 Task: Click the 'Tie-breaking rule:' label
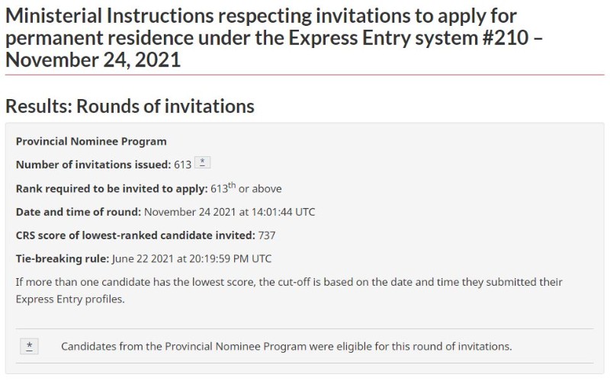63,258
